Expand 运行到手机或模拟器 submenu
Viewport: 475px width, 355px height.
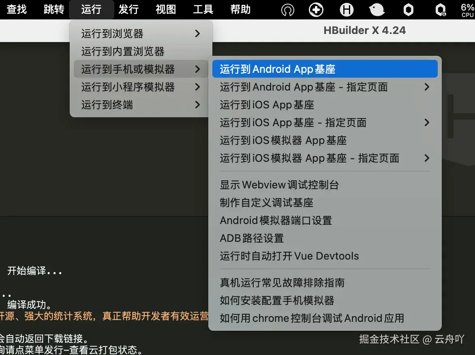coord(141,69)
